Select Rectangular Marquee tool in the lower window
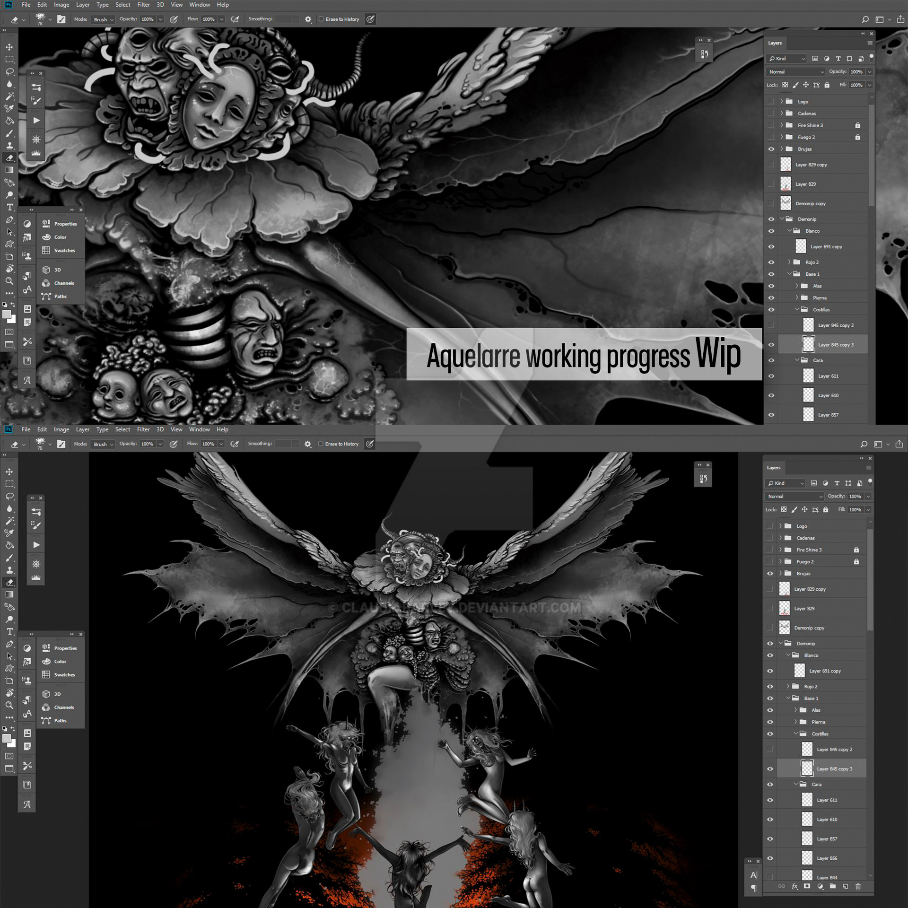 coord(9,484)
